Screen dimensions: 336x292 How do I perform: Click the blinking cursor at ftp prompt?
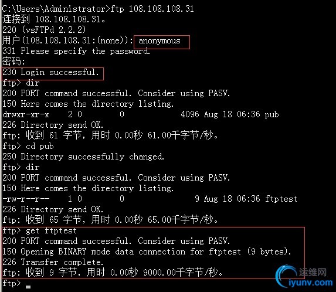[28, 287]
